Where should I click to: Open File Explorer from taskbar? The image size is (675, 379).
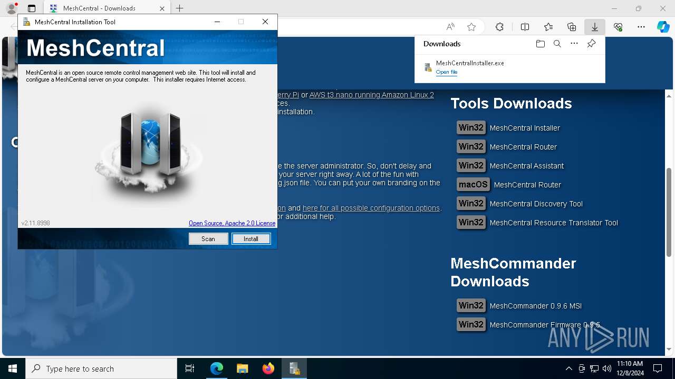242,368
